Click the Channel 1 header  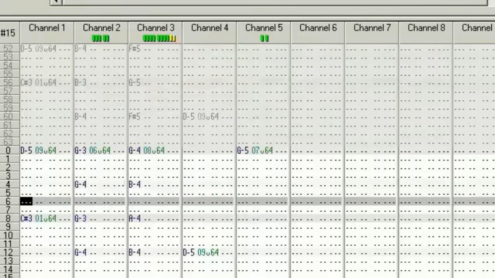47,28
